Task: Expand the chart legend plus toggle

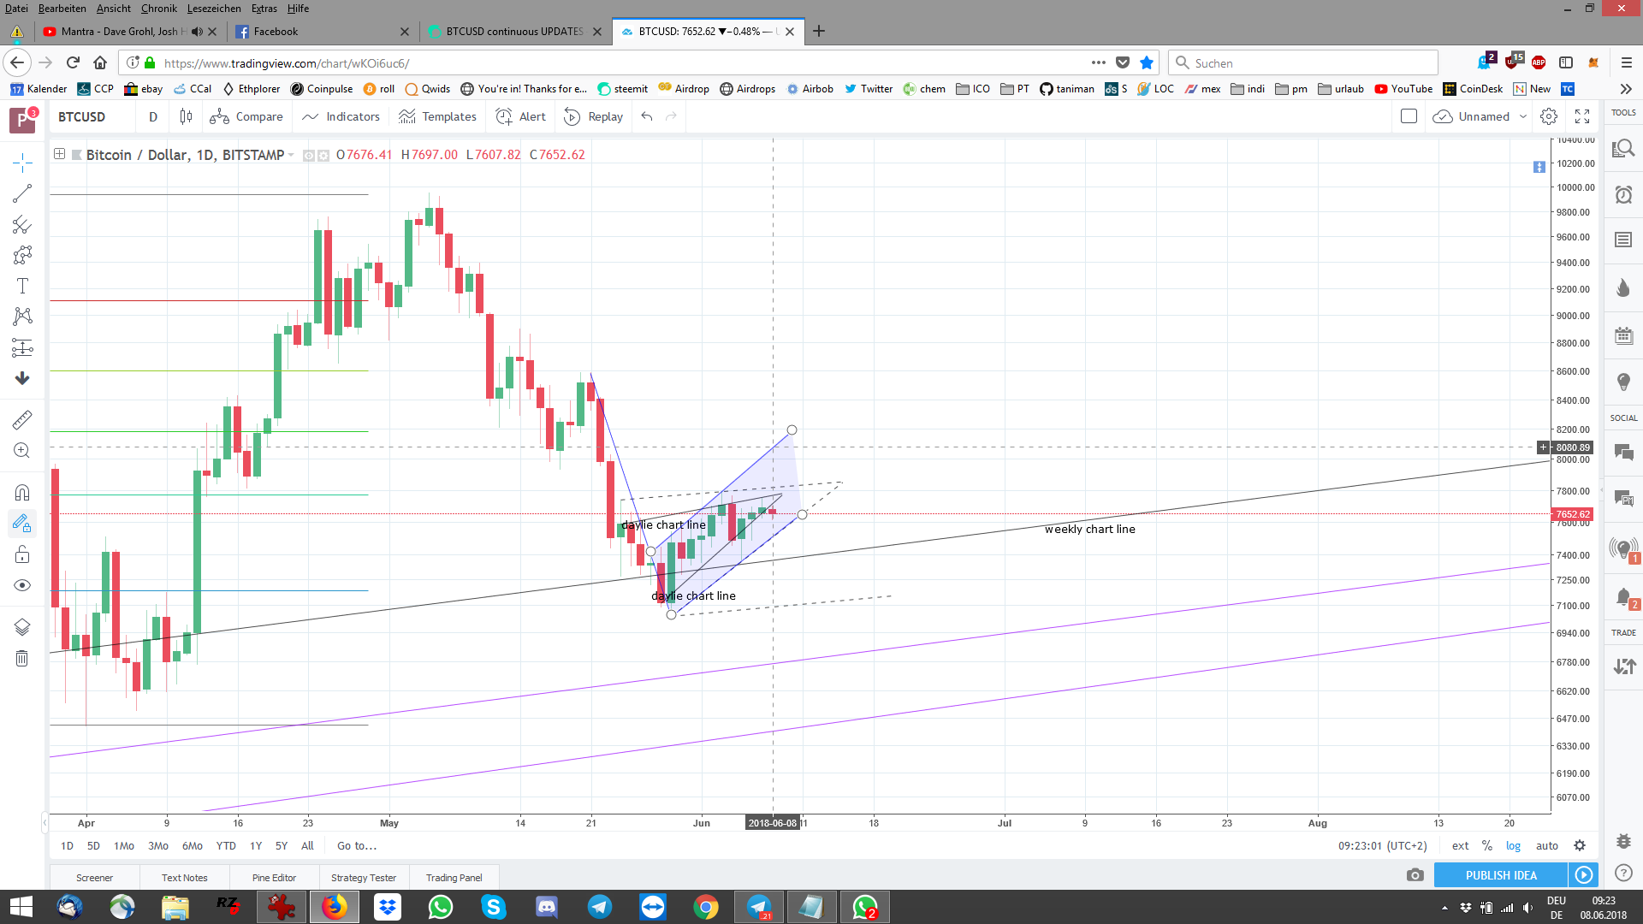Action: 59,154
